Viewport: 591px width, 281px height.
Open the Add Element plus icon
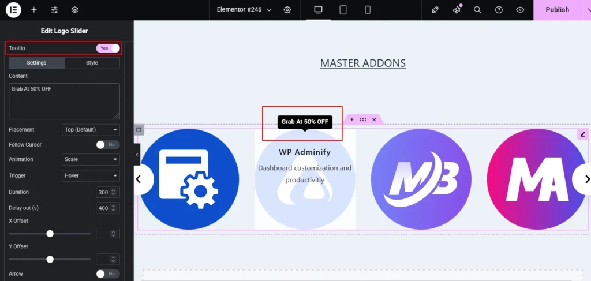(x=34, y=10)
